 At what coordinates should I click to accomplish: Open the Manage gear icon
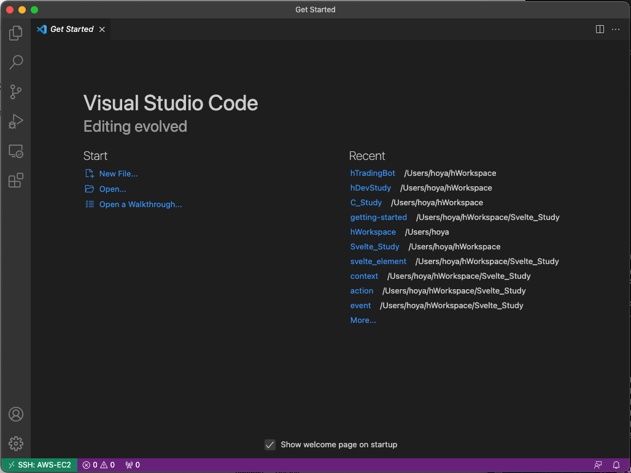pos(16,444)
